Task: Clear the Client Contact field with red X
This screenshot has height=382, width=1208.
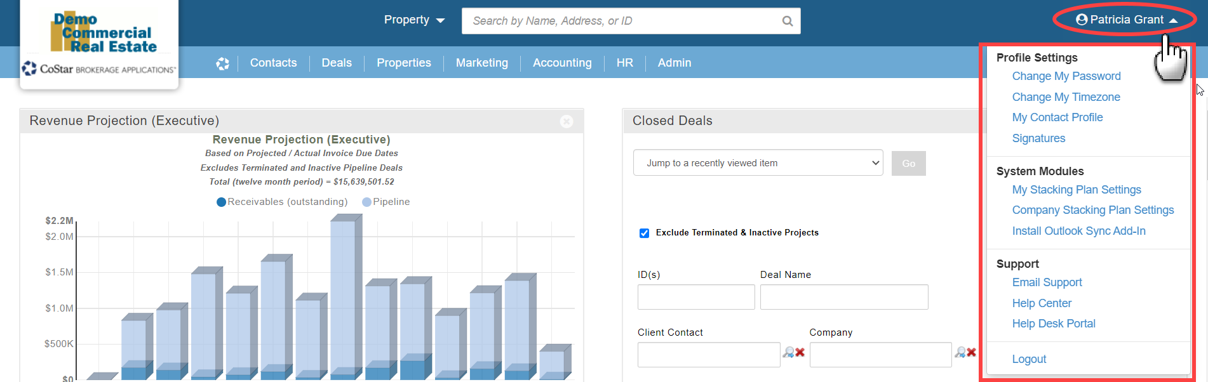Action: click(x=800, y=352)
